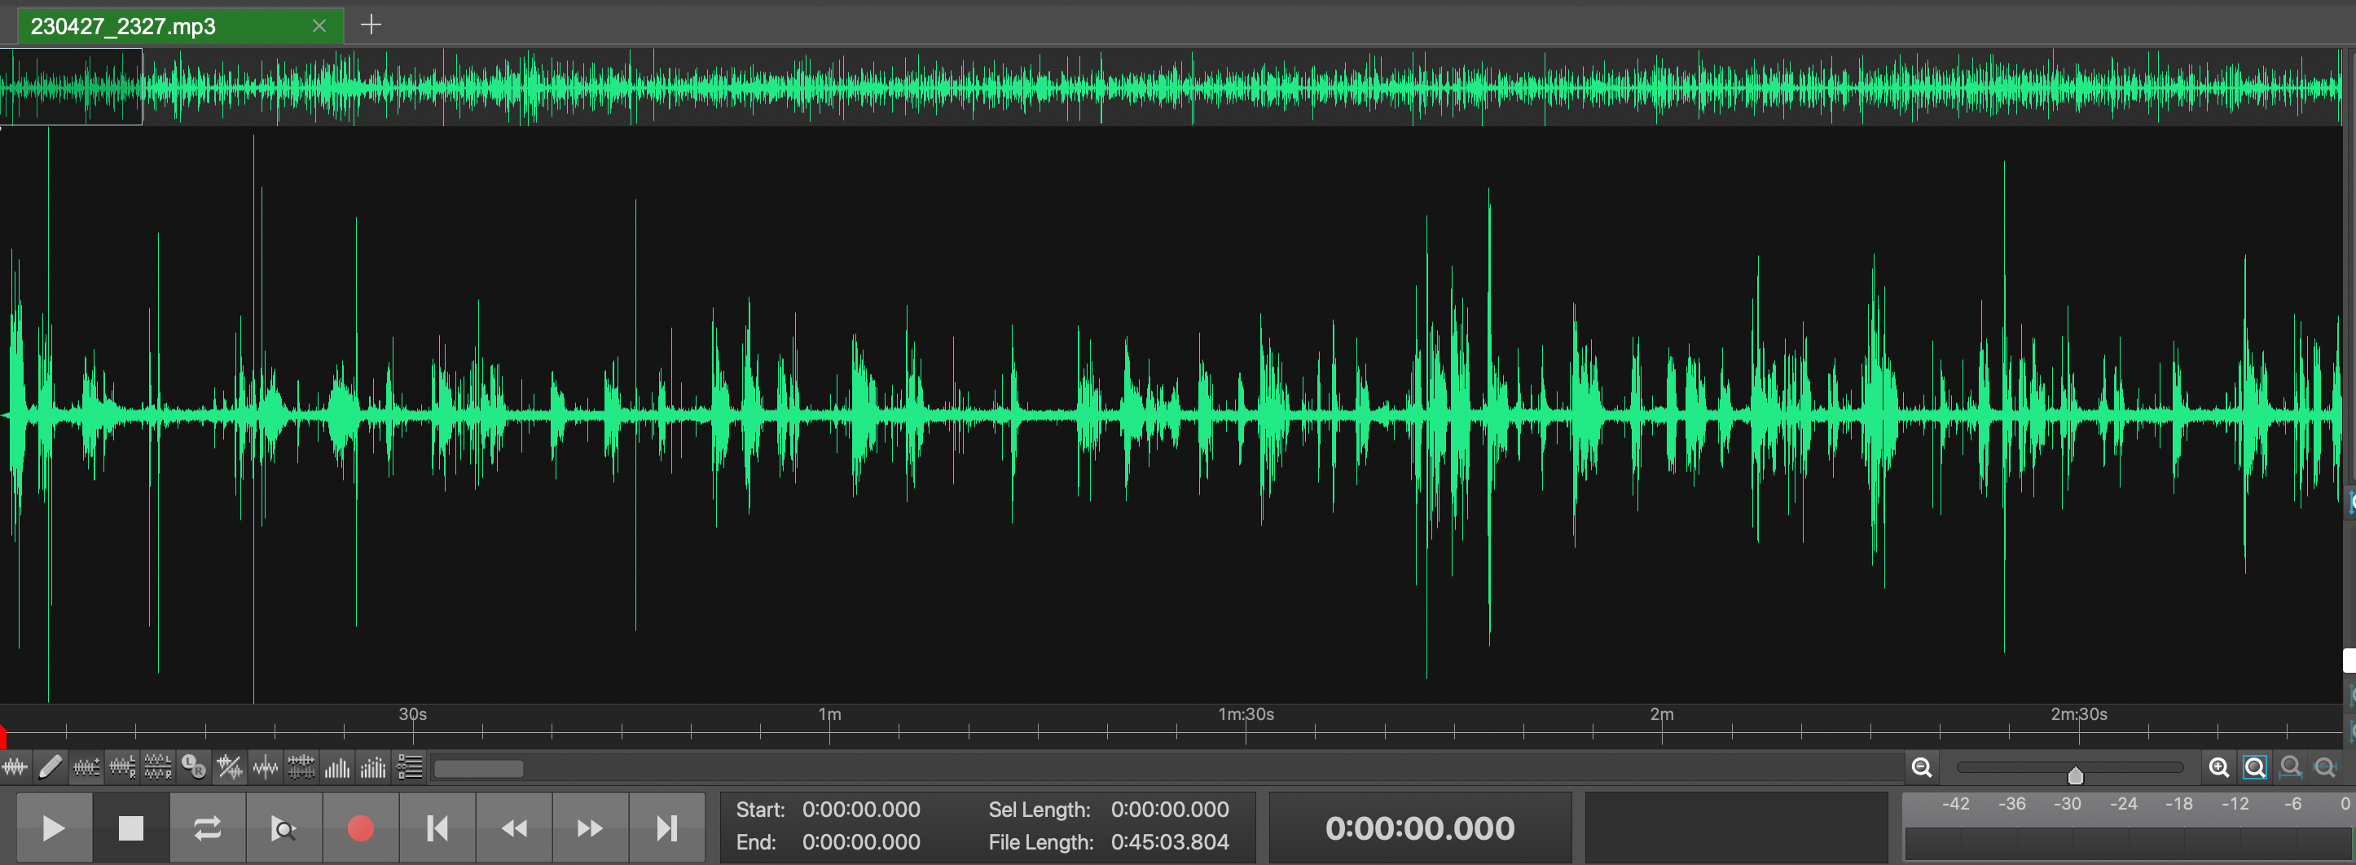Image resolution: width=2356 pixels, height=865 pixels.
Task: Click the zoom selection magnifier with bottom bracket
Action: click(x=2290, y=768)
